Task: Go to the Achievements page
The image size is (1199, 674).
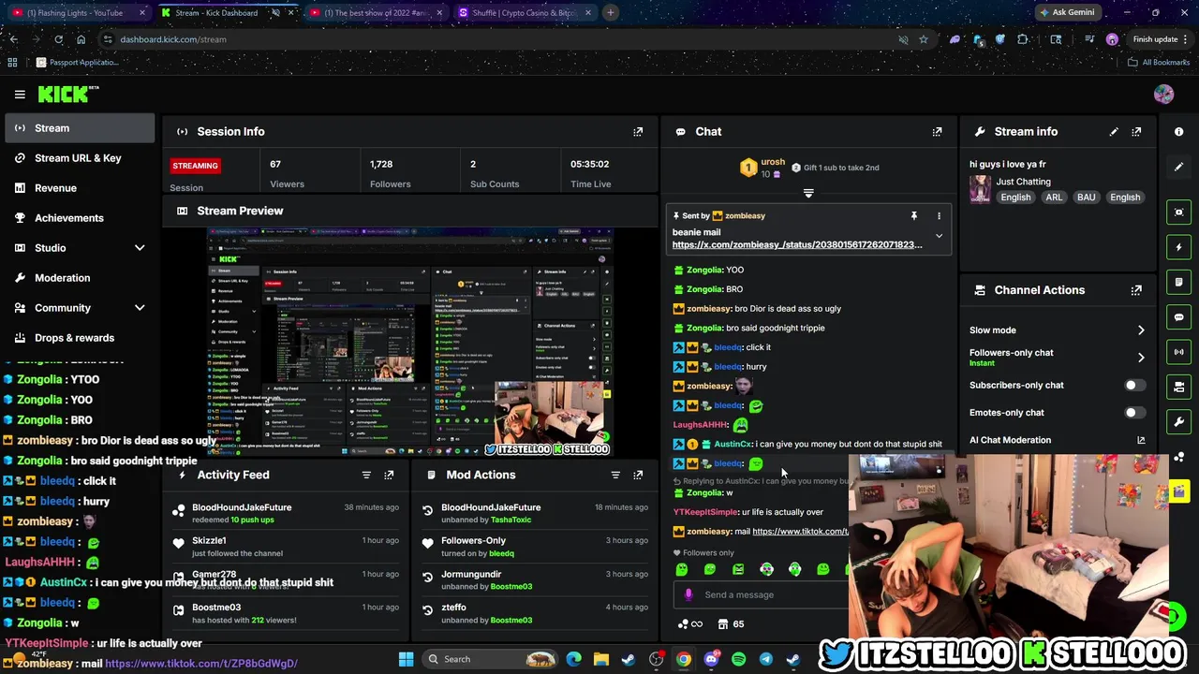Action: [80, 218]
